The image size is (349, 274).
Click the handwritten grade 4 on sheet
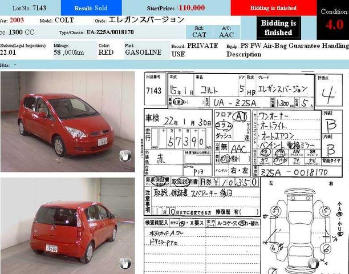click(x=328, y=92)
